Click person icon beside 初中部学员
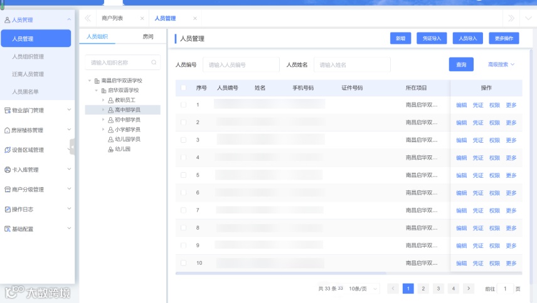 [x=110, y=120]
